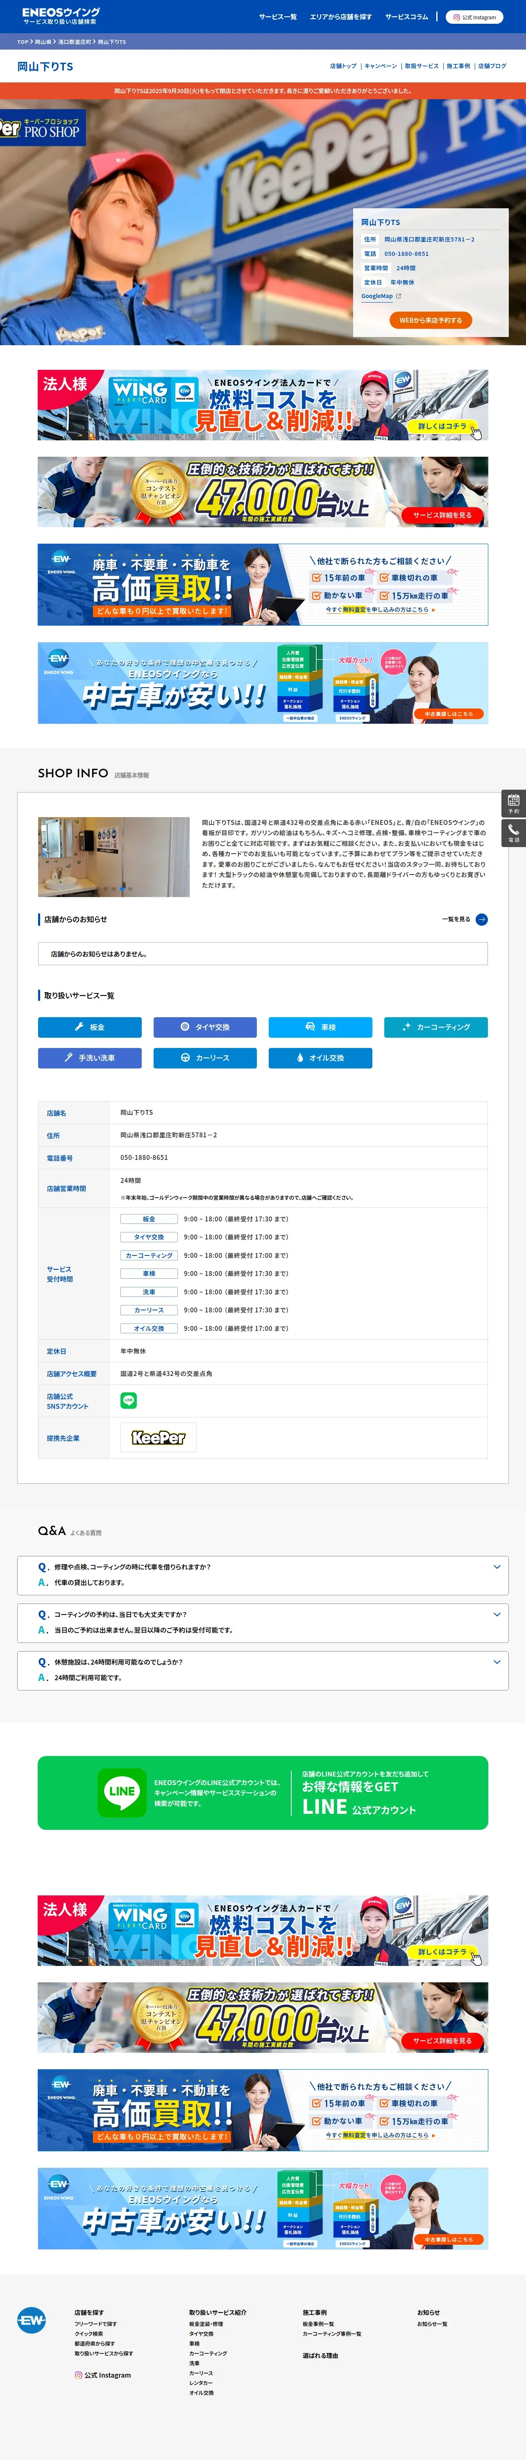Image resolution: width=526 pixels, height=2460 pixels.
Task: Select the 板金 service button with wrench icon
Action: pos(90,1027)
